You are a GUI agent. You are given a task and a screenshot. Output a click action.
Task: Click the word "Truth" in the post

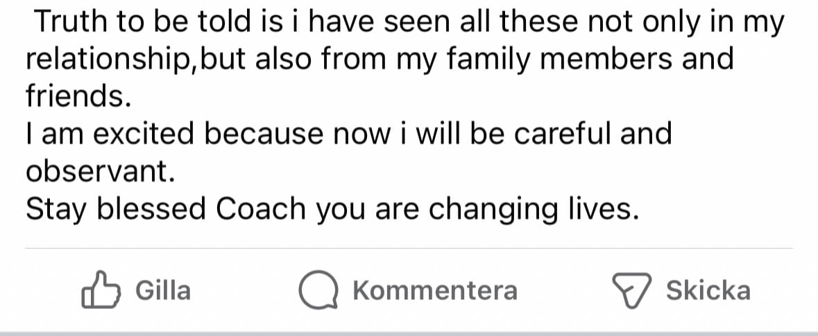pyautogui.click(x=67, y=23)
